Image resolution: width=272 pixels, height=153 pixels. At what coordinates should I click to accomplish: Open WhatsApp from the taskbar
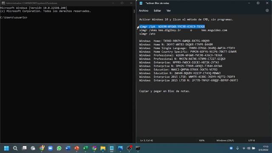click(59, 148)
